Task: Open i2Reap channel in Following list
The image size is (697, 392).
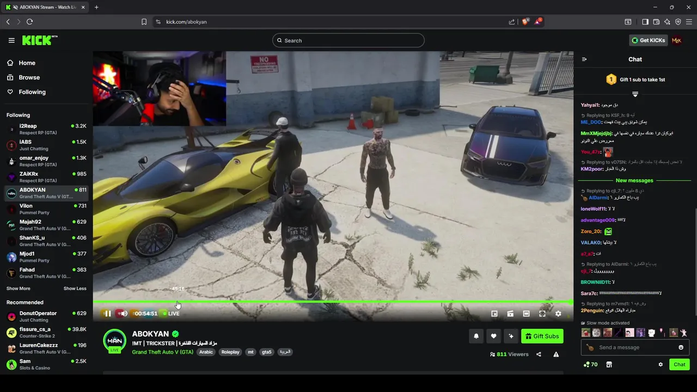Action: point(46,130)
